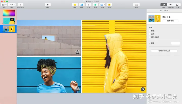Add a comment with 批注 icon
182x104 pixels.
click(109, 5)
